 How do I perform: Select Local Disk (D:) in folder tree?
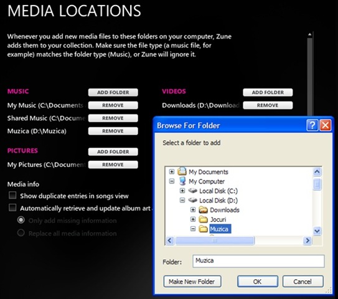(218, 200)
